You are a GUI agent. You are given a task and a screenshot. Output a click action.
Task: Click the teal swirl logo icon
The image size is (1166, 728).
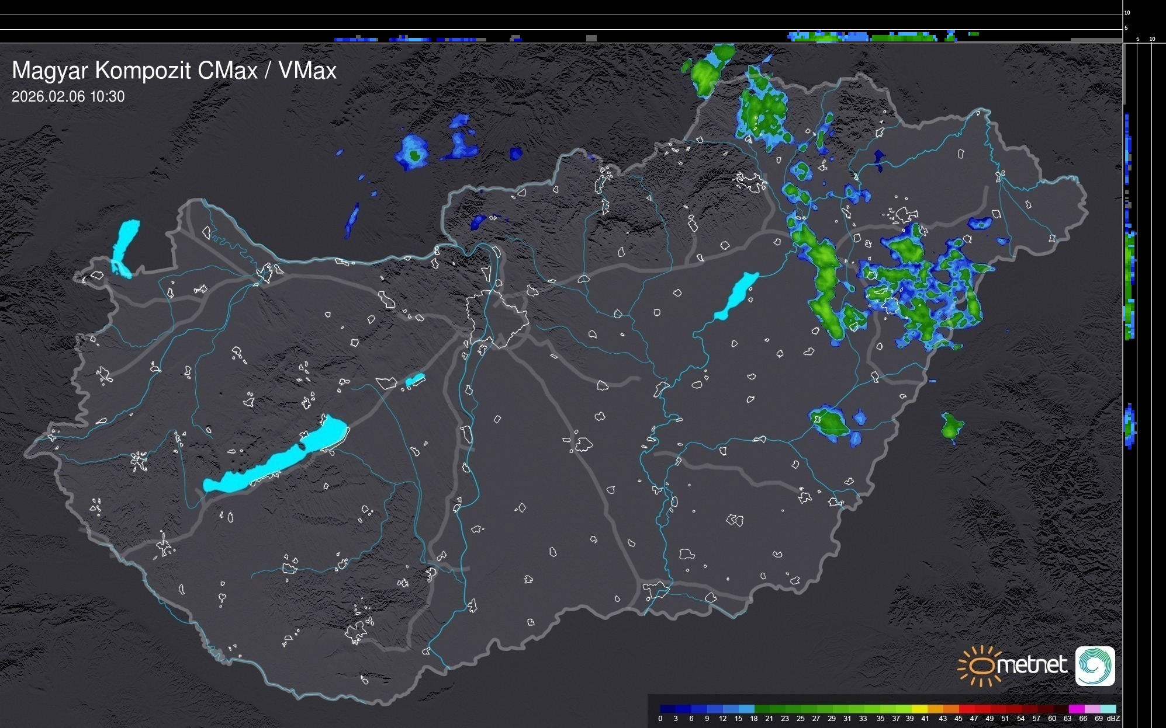pos(1095,666)
